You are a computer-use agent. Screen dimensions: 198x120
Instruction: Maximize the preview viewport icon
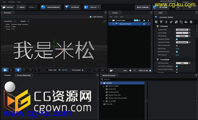pyautogui.click(x=104, y=21)
